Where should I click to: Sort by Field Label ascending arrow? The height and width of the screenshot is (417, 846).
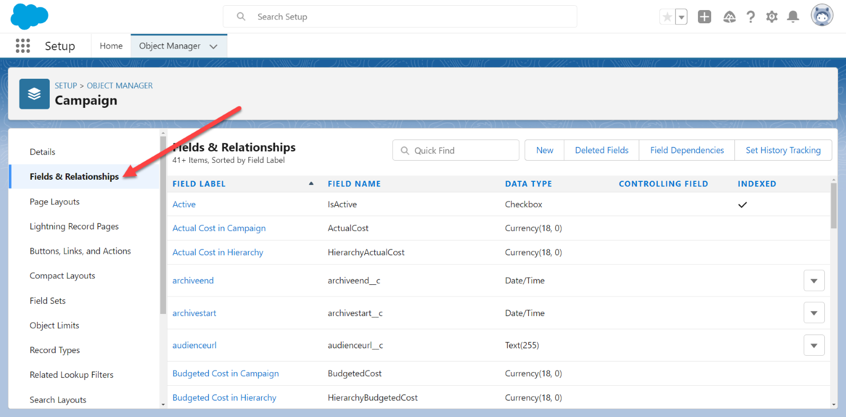311,183
